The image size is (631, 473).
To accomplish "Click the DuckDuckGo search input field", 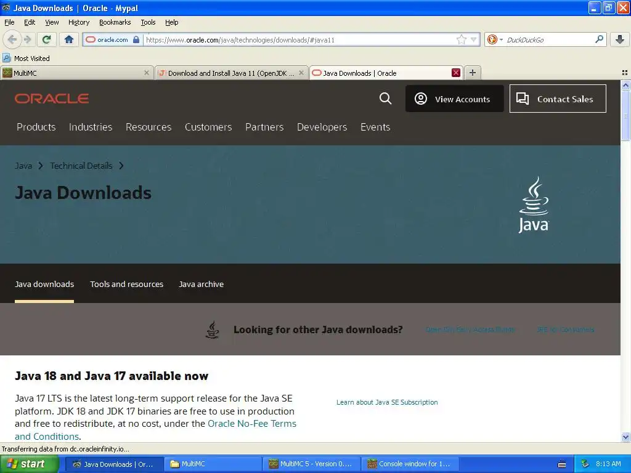I will tap(549, 39).
